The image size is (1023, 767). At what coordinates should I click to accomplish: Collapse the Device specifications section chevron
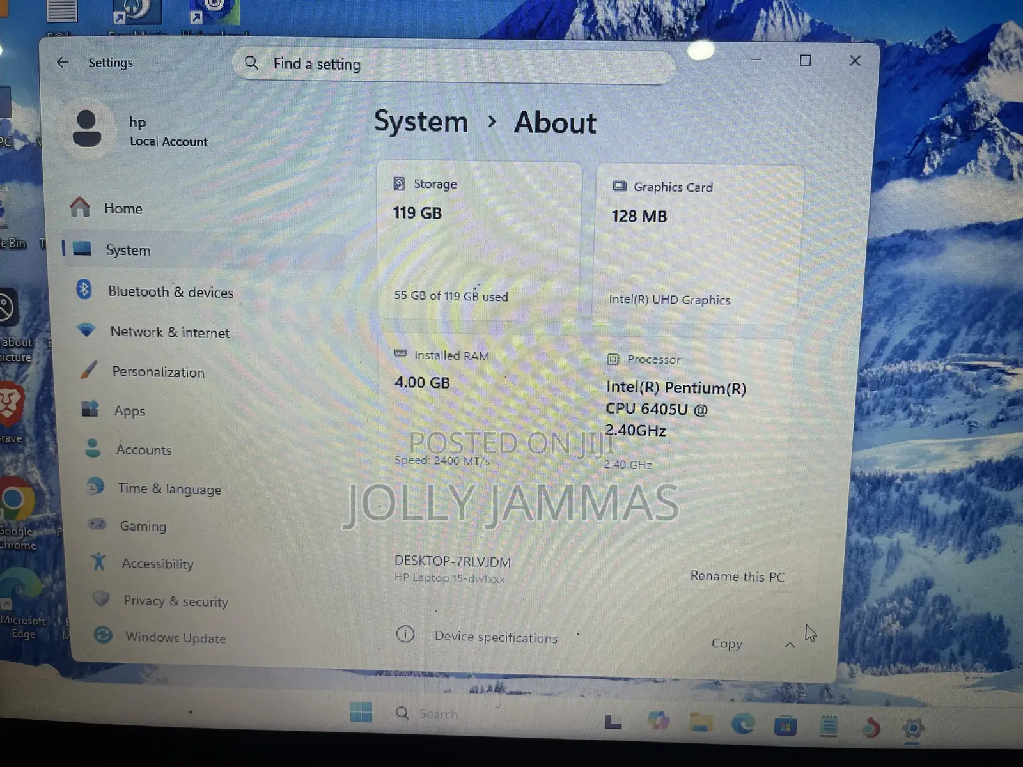click(790, 645)
